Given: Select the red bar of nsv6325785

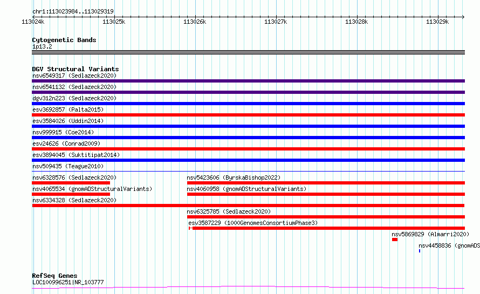Looking at the screenshot, I should tap(326, 217).
